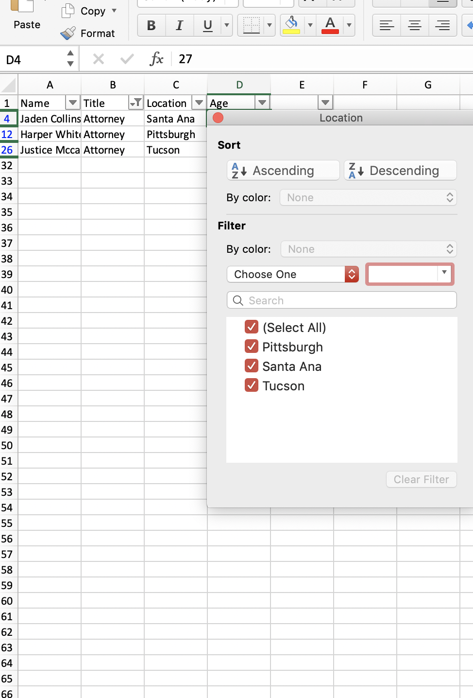Click the right alignment icon
This screenshot has height=698, width=473.
pyautogui.click(x=442, y=25)
